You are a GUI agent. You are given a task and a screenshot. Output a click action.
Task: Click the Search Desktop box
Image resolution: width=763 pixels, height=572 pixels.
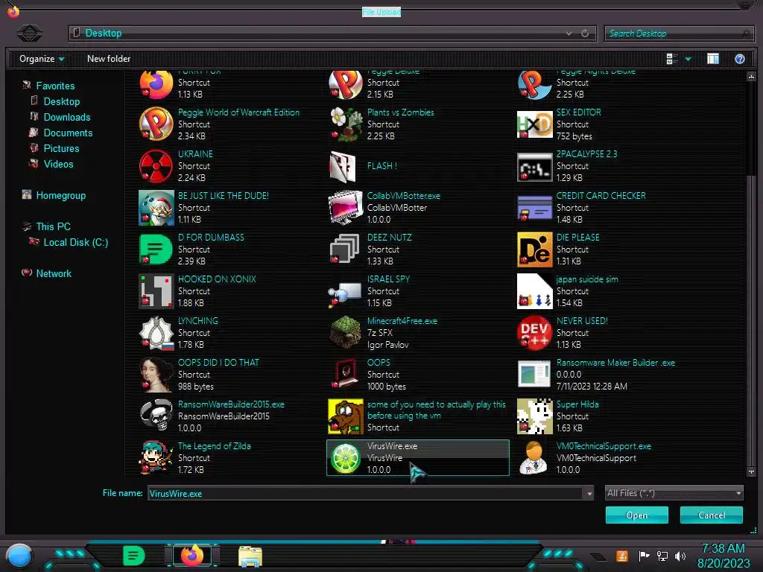679,34
